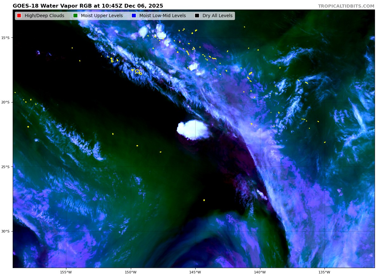Click the green Moist Upper Levels swatch
This screenshot has height=275, width=381.
pos(75,16)
